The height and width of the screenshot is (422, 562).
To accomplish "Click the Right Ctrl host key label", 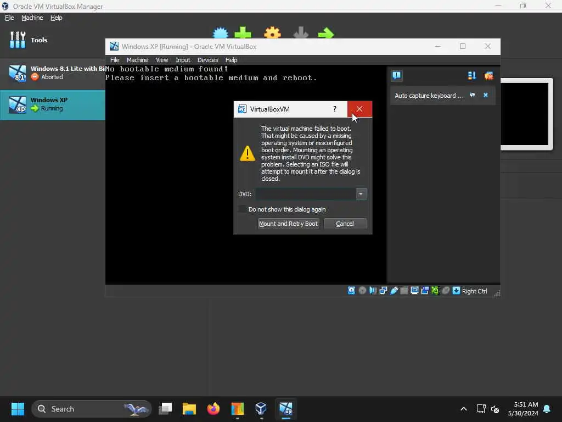I will pos(474,291).
